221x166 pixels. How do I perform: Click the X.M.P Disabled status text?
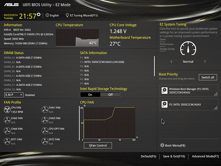coord(30,95)
